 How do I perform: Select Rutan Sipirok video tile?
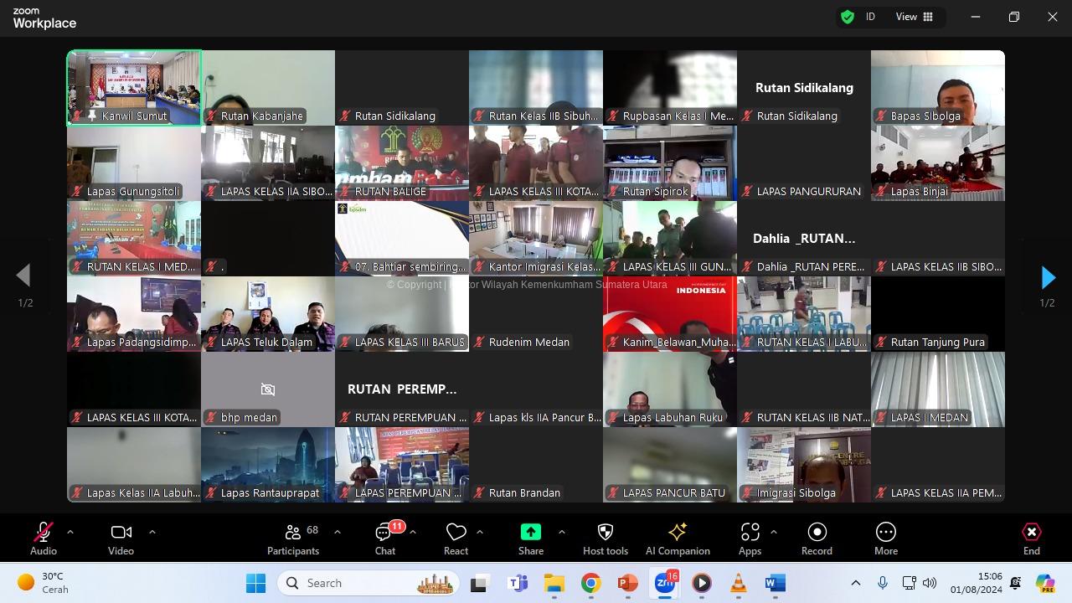[670, 163]
